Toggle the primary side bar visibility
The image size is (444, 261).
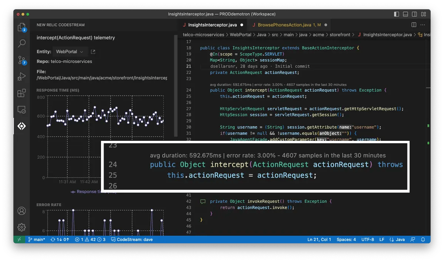tap(397, 14)
